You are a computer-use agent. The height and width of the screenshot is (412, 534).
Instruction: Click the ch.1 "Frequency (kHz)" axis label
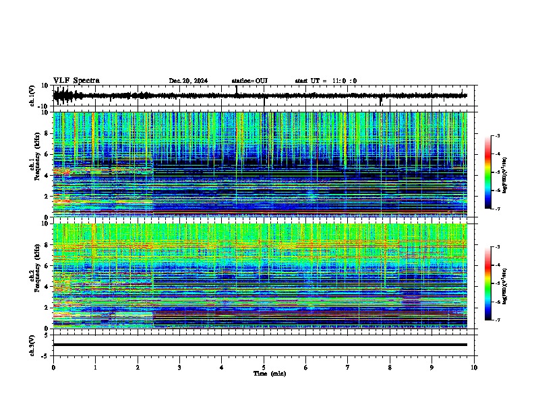(37, 157)
